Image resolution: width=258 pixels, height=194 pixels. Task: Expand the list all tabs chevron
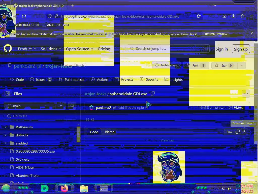[215, 6]
